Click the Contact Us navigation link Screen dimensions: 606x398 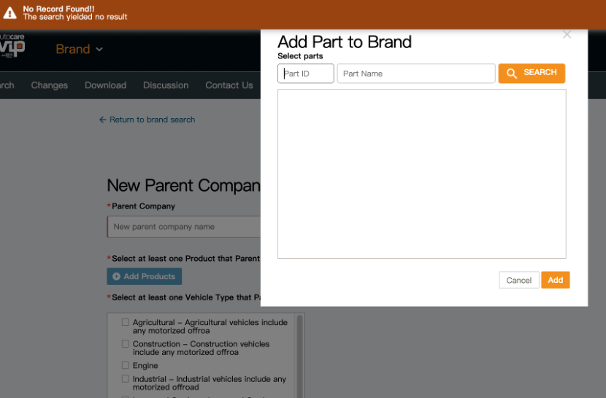click(229, 85)
